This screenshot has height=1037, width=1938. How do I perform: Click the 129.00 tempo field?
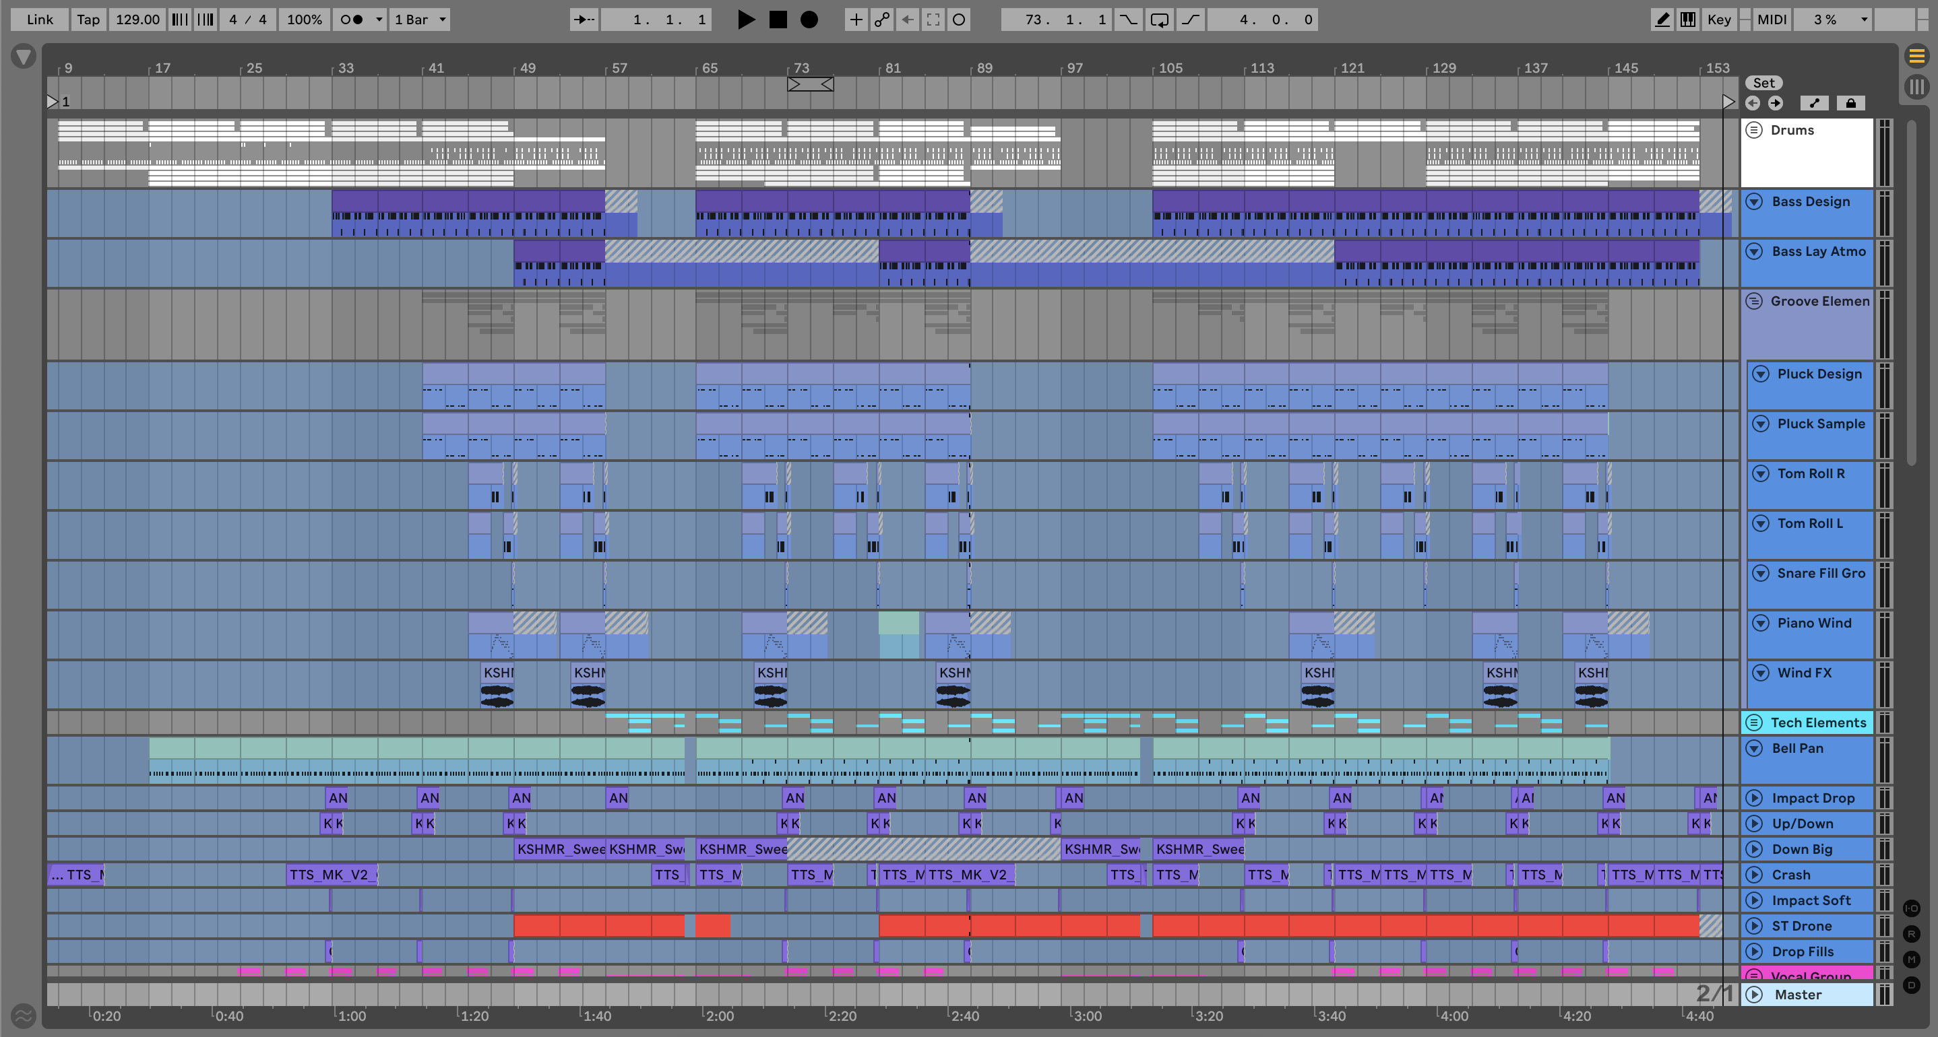click(137, 20)
